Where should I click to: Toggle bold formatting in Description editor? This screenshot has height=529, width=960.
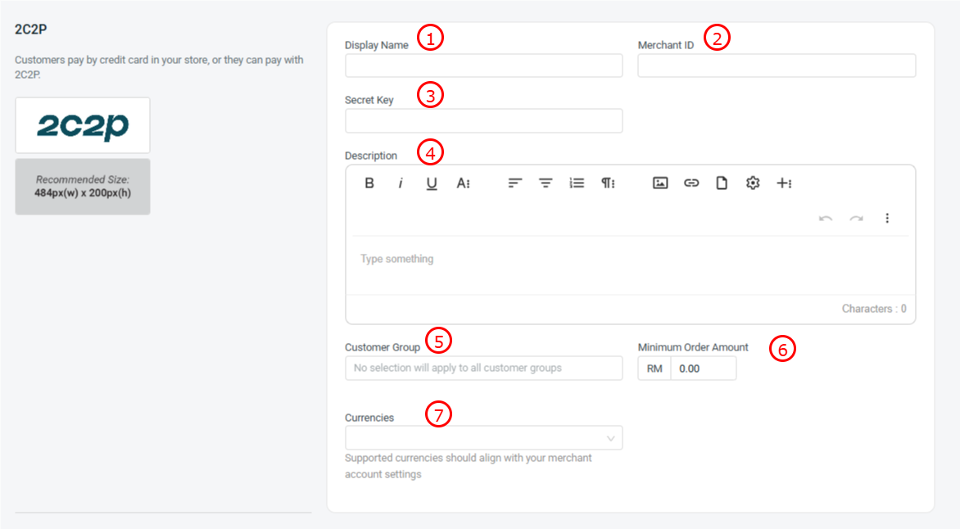click(x=369, y=183)
